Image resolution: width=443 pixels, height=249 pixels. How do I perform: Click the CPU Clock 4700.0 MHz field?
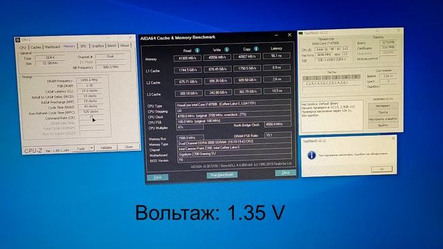pyautogui.click(x=233, y=116)
